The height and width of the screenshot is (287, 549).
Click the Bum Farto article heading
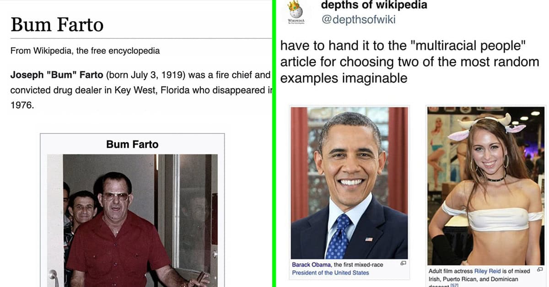57,25
